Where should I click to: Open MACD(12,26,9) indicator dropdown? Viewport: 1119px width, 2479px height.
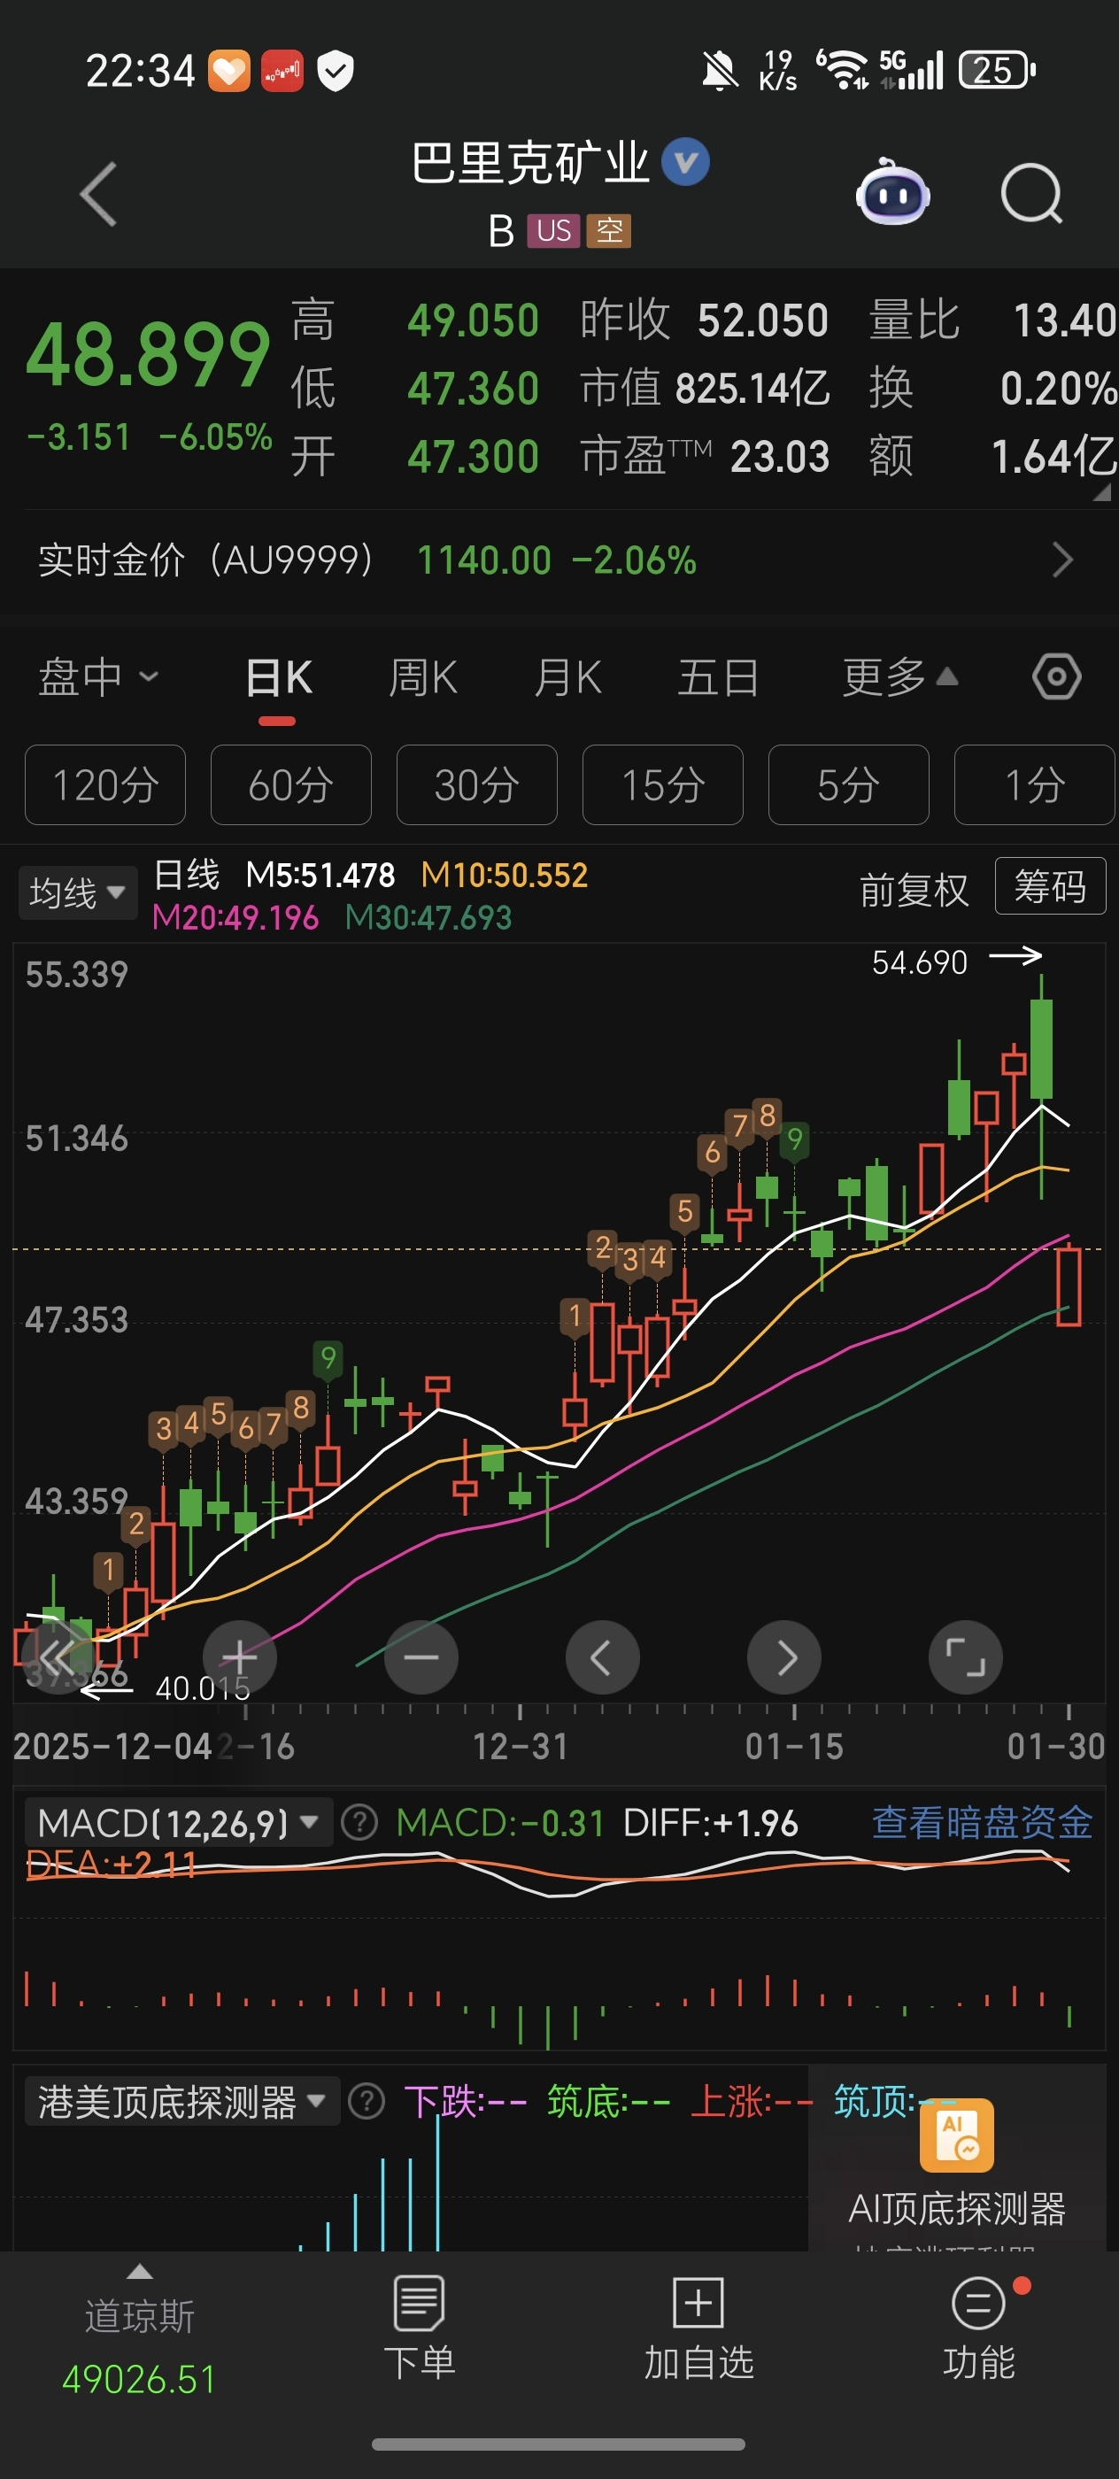pos(178,1823)
